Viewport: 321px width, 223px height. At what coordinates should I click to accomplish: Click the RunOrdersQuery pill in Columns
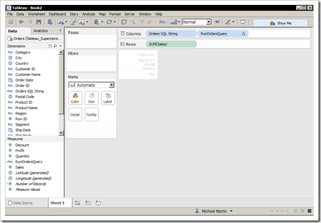pyautogui.click(x=223, y=33)
